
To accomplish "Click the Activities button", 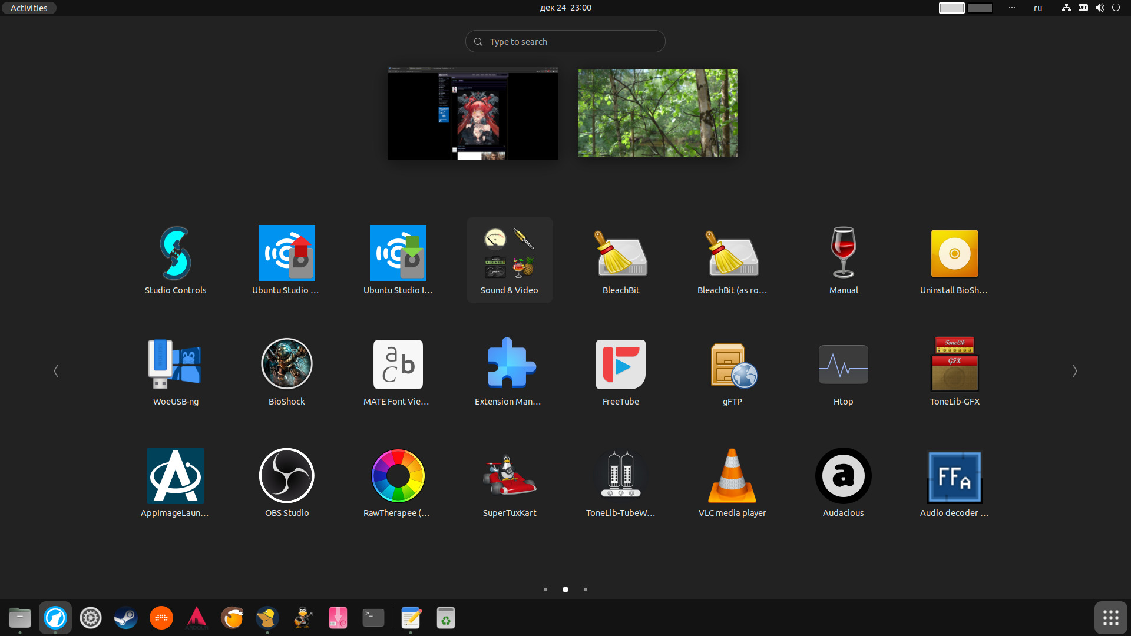I will [x=29, y=8].
